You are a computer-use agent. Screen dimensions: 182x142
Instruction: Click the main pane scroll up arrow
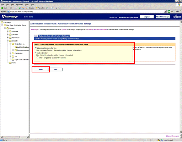pyautogui.click(x=181, y=22)
